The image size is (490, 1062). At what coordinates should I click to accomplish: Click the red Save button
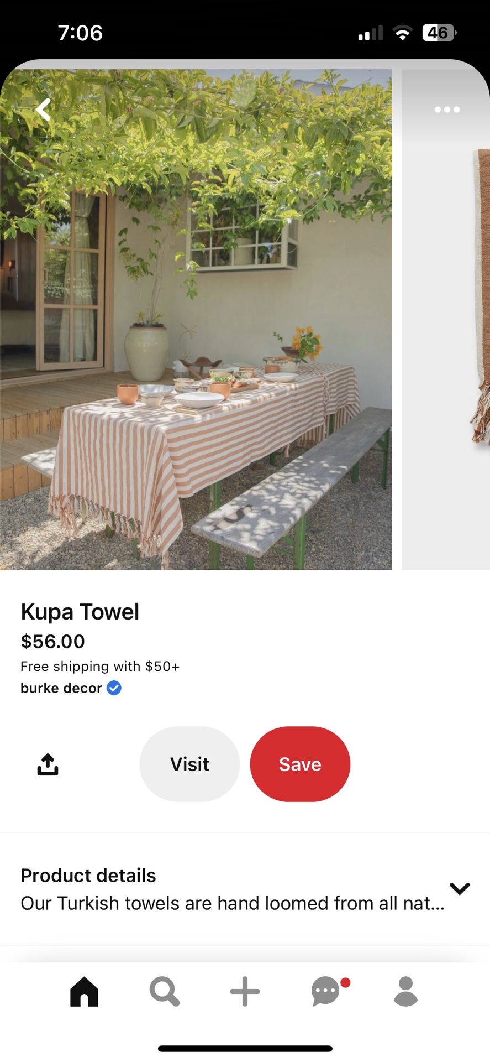[300, 764]
